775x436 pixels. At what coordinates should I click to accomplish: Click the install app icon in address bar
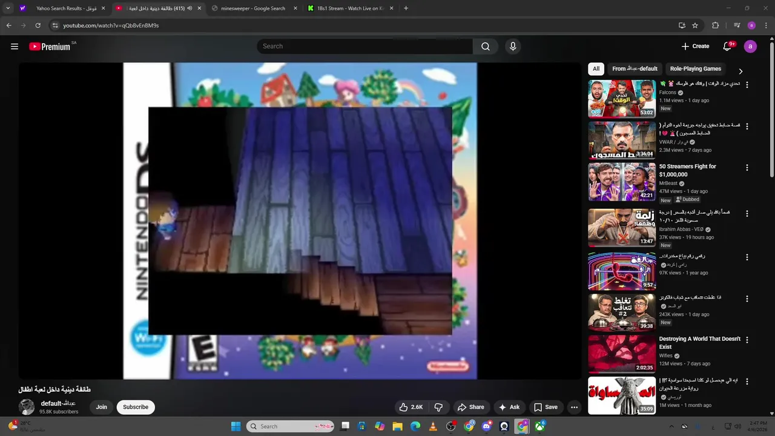pos(682,25)
